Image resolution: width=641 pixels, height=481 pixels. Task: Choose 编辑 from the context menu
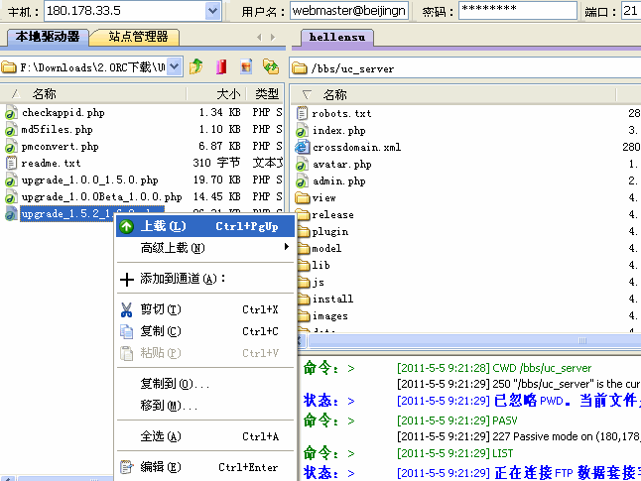pos(205,467)
